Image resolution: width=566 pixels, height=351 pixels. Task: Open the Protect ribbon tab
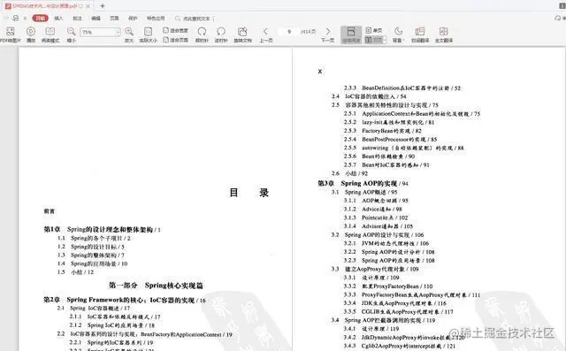(x=133, y=18)
